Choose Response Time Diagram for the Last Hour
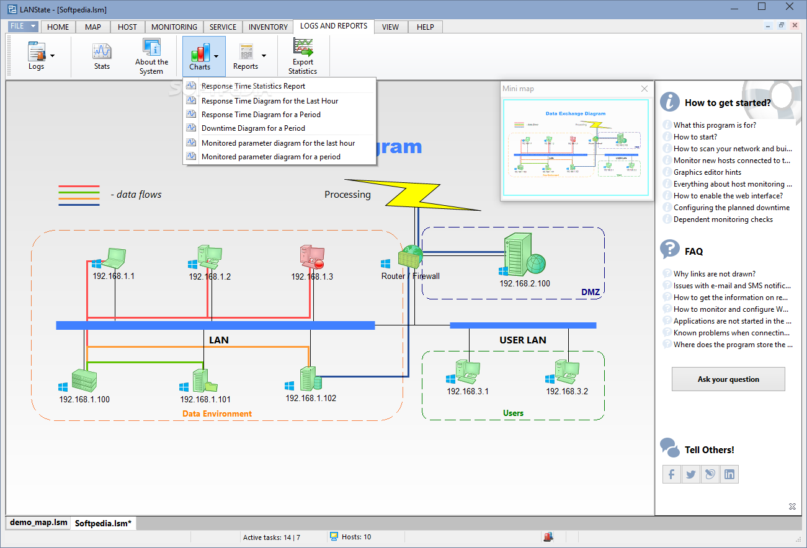The image size is (807, 548). [279, 100]
